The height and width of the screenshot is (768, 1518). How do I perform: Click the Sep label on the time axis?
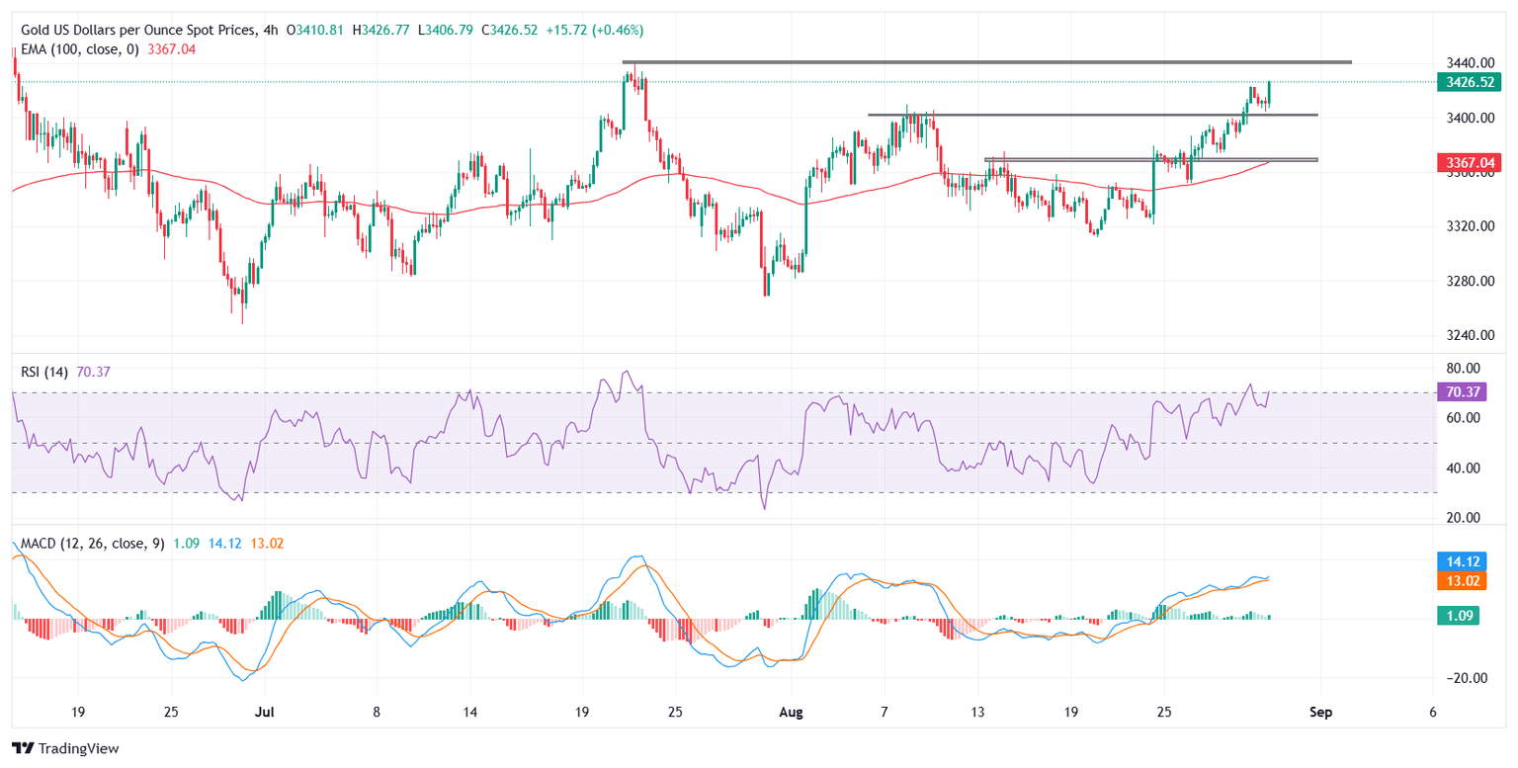1315,711
